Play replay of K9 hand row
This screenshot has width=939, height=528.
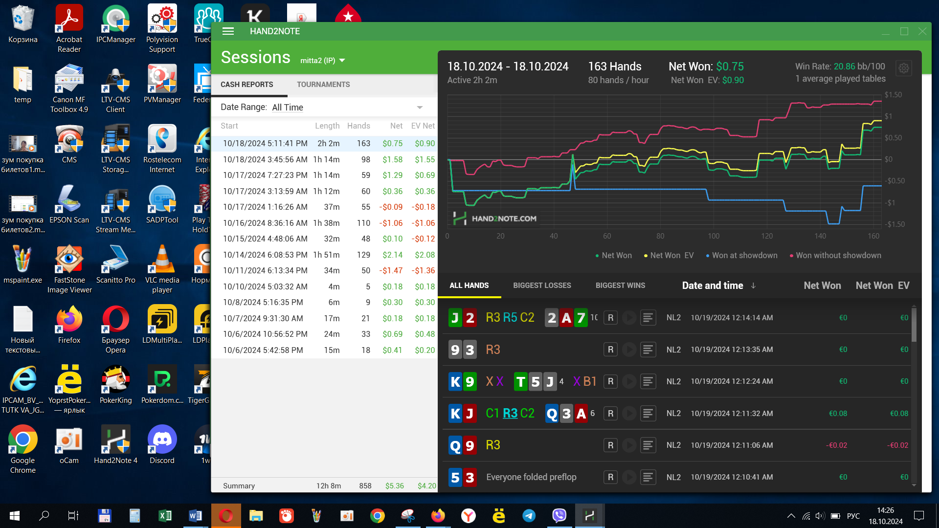(x=629, y=381)
